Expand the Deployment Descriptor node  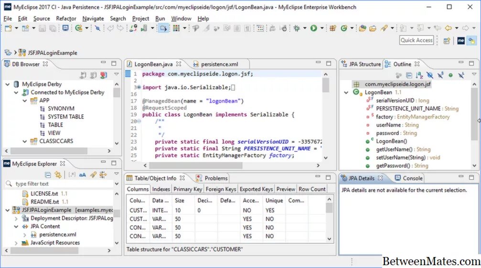click(16, 218)
